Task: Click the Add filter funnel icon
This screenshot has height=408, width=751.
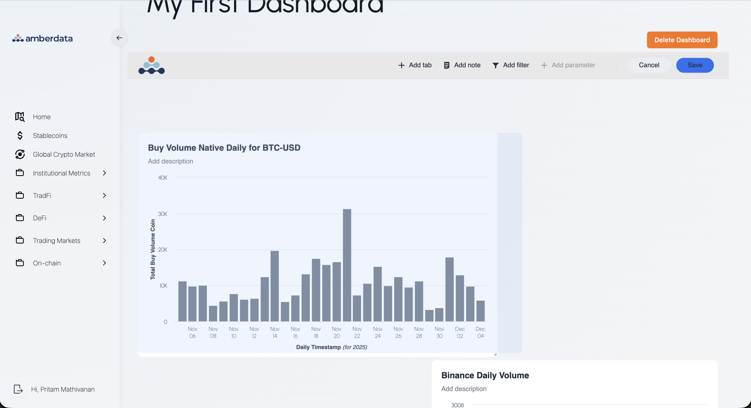Action: tap(495, 65)
